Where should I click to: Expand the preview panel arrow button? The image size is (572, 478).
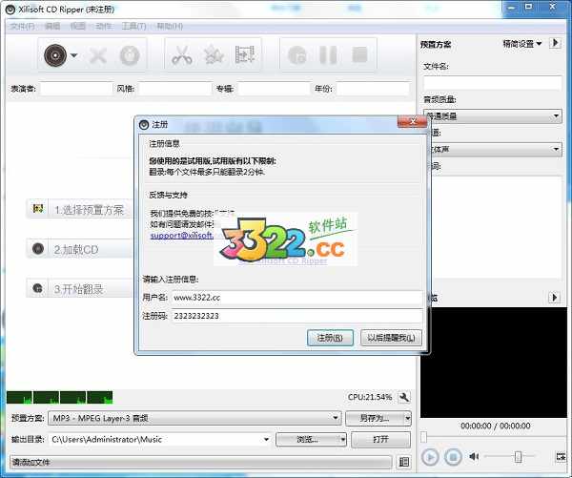point(555,298)
